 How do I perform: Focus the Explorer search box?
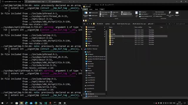pos(180,24)
